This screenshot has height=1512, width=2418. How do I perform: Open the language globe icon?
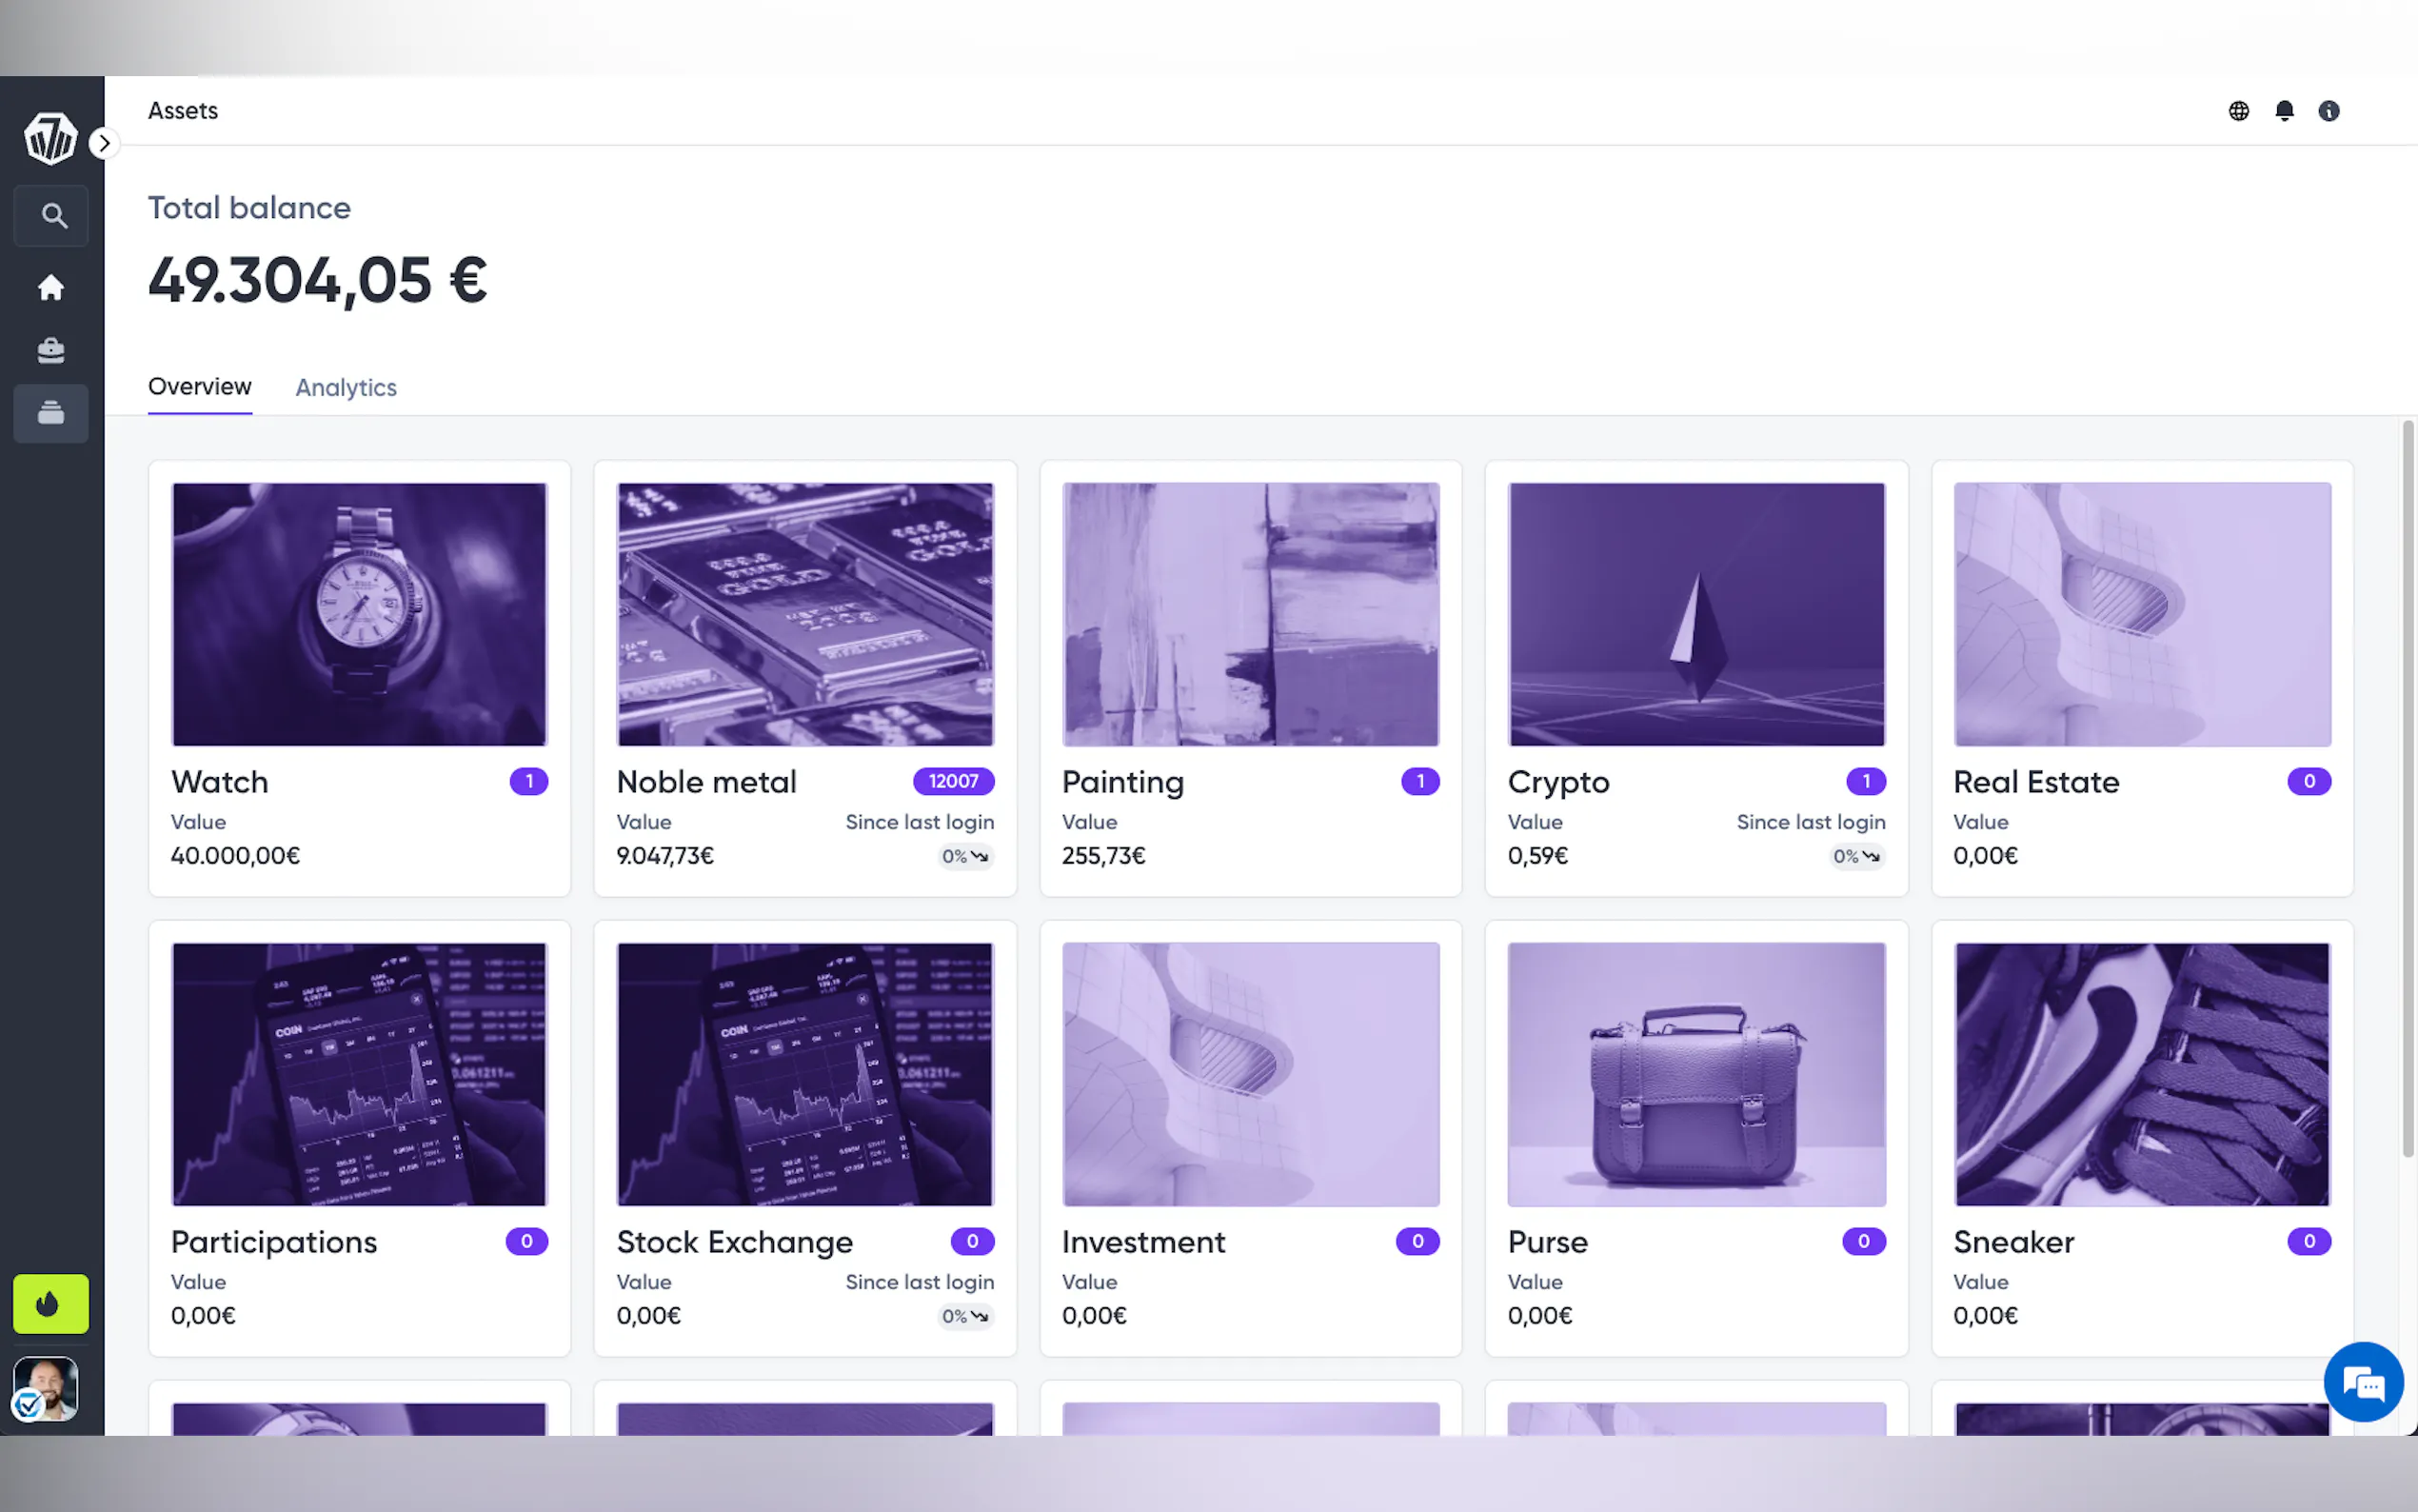click(x=2238, y=111)
